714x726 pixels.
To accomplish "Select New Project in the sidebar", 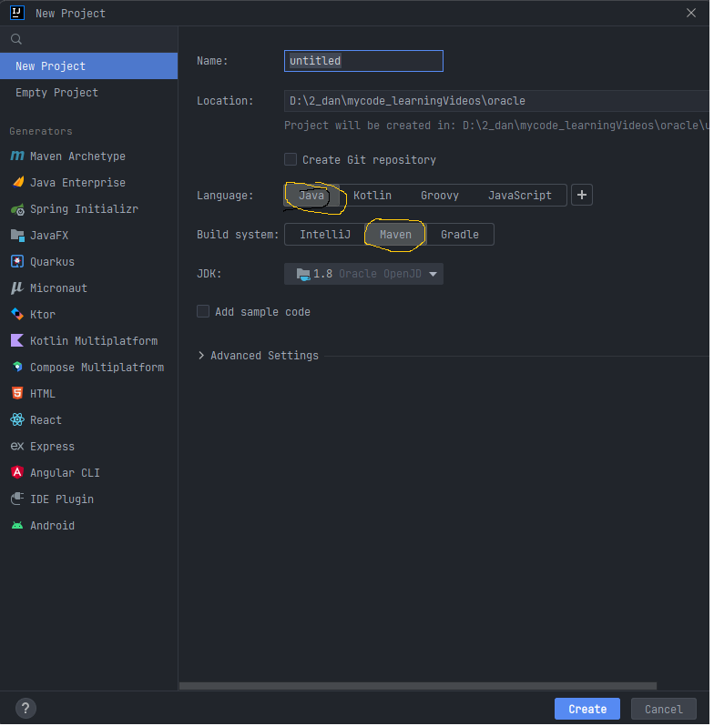I will pos(89,66).
